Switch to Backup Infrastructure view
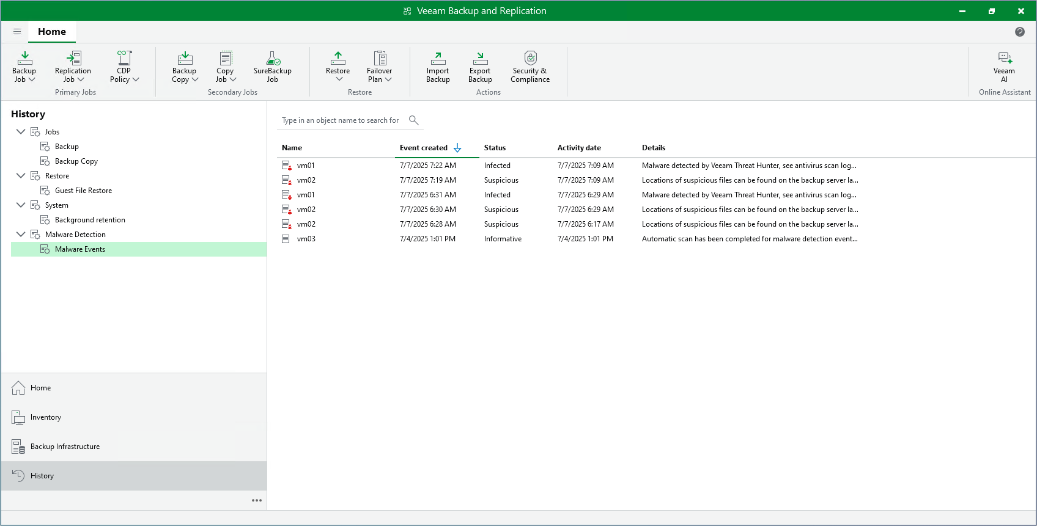Screen dimensions: 1037x526 click(65, 447)
